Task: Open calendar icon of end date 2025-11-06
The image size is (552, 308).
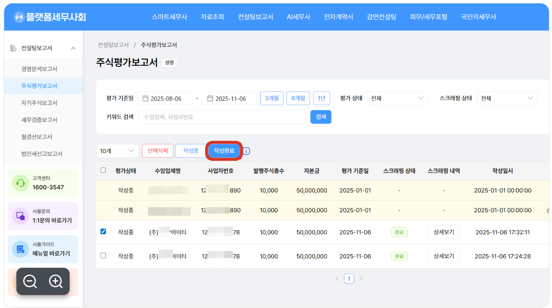Action: coord(210,98)
